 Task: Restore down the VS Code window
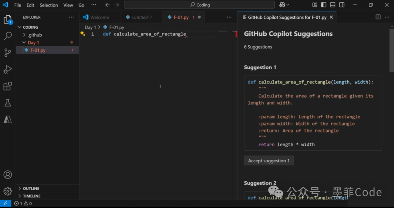click(x=371, y=5)
